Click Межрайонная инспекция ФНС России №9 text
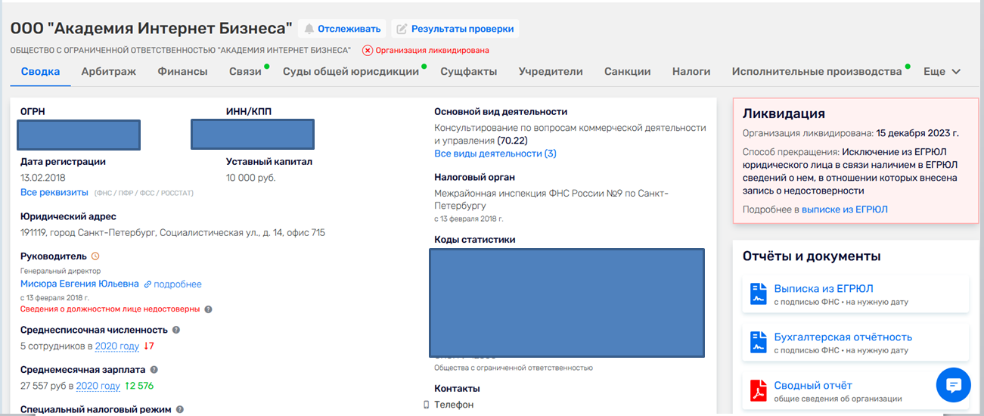Image resolution: width=984 pixels, height=416 pixels. pyautogui.click(x=551, y=200)
